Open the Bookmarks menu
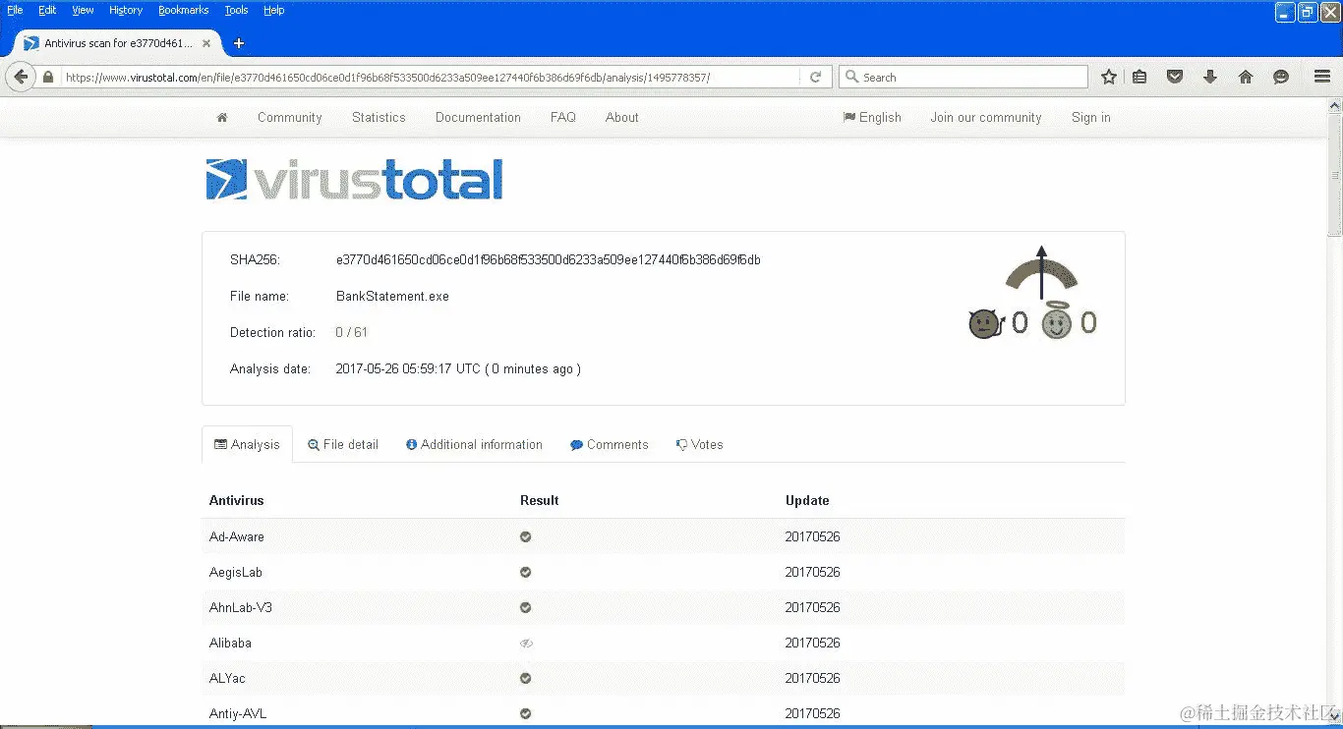Viewport: 1343px width, 729px height. click(184, 10)
